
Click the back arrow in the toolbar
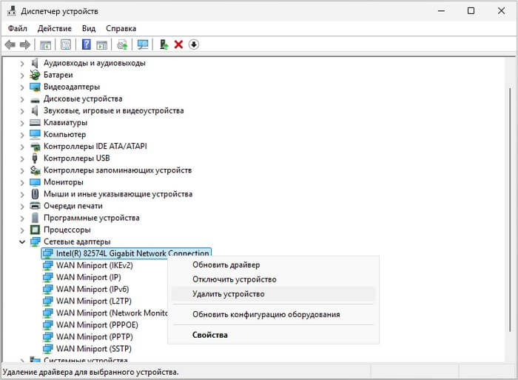[10, 44]
